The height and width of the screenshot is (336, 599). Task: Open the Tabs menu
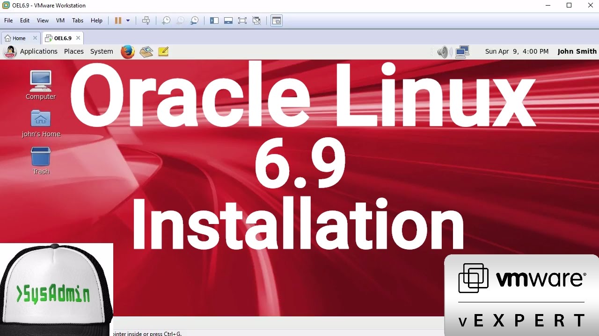point(78,21)
